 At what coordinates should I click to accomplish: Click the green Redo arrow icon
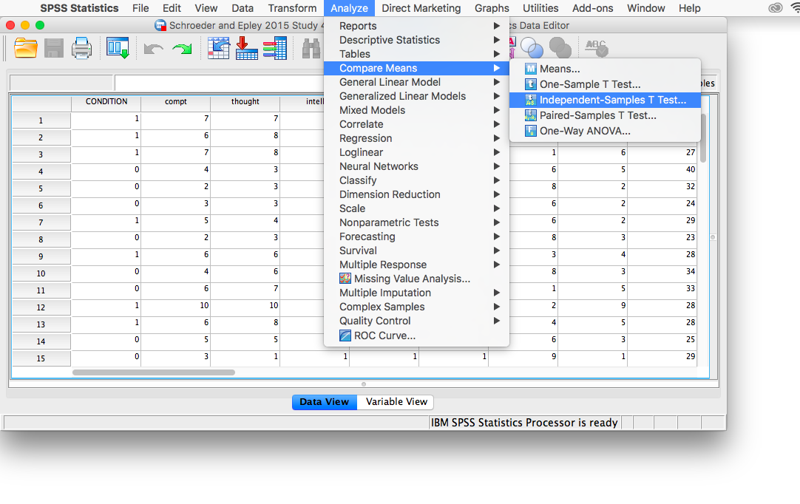182,49
